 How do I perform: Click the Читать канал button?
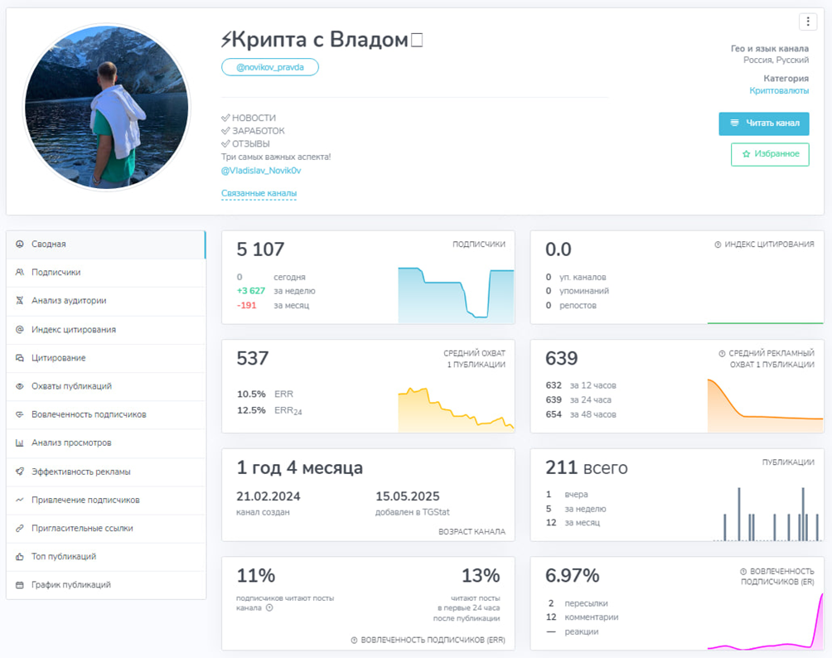click(764, 123)
